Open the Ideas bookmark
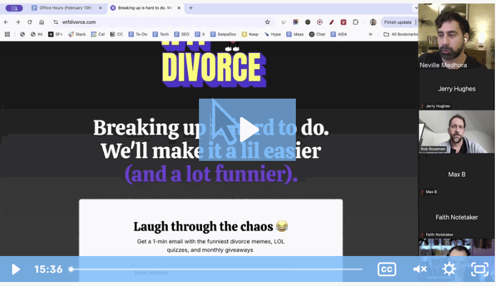This screenshot has width=496, height=286. [295, 34]
